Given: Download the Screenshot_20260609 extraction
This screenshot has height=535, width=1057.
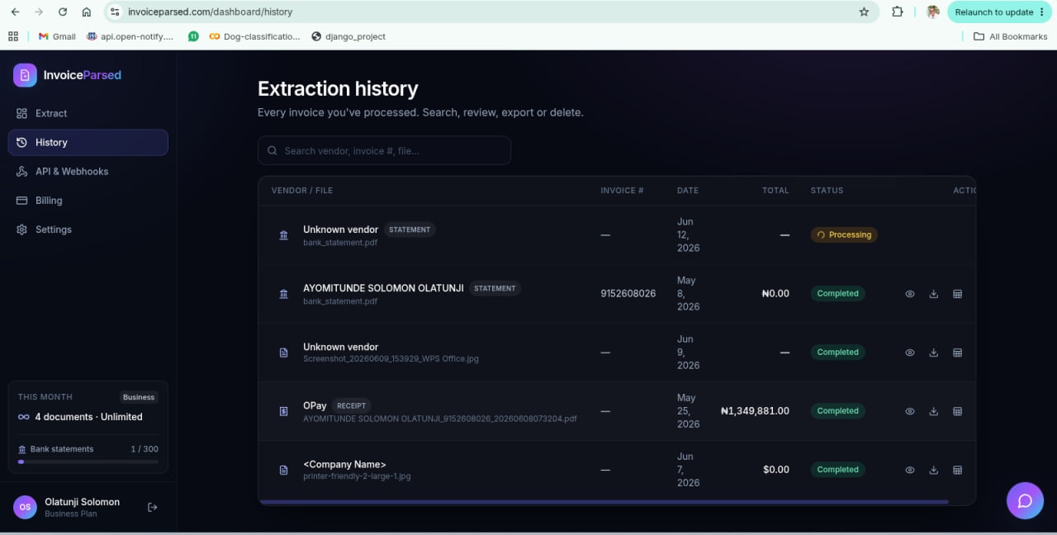Looking at the screenshot, I should tap(933, 353).
